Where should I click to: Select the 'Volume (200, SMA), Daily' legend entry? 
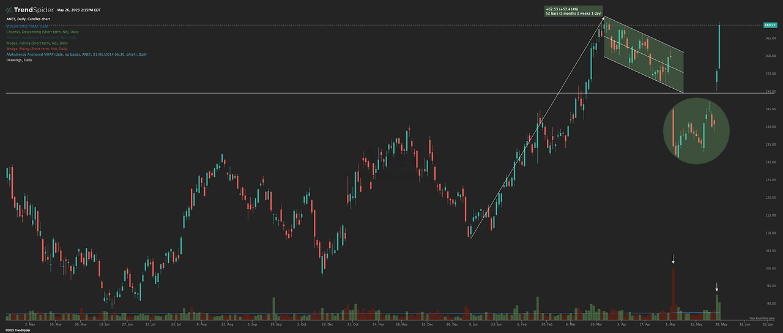pyautogui.click(x=27, y=26)
